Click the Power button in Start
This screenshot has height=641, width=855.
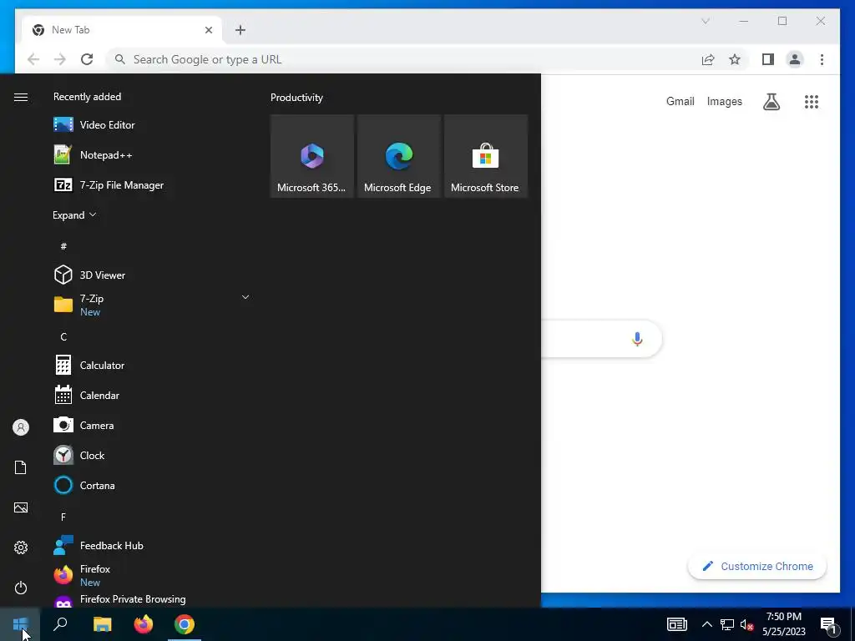pos(21,588)
